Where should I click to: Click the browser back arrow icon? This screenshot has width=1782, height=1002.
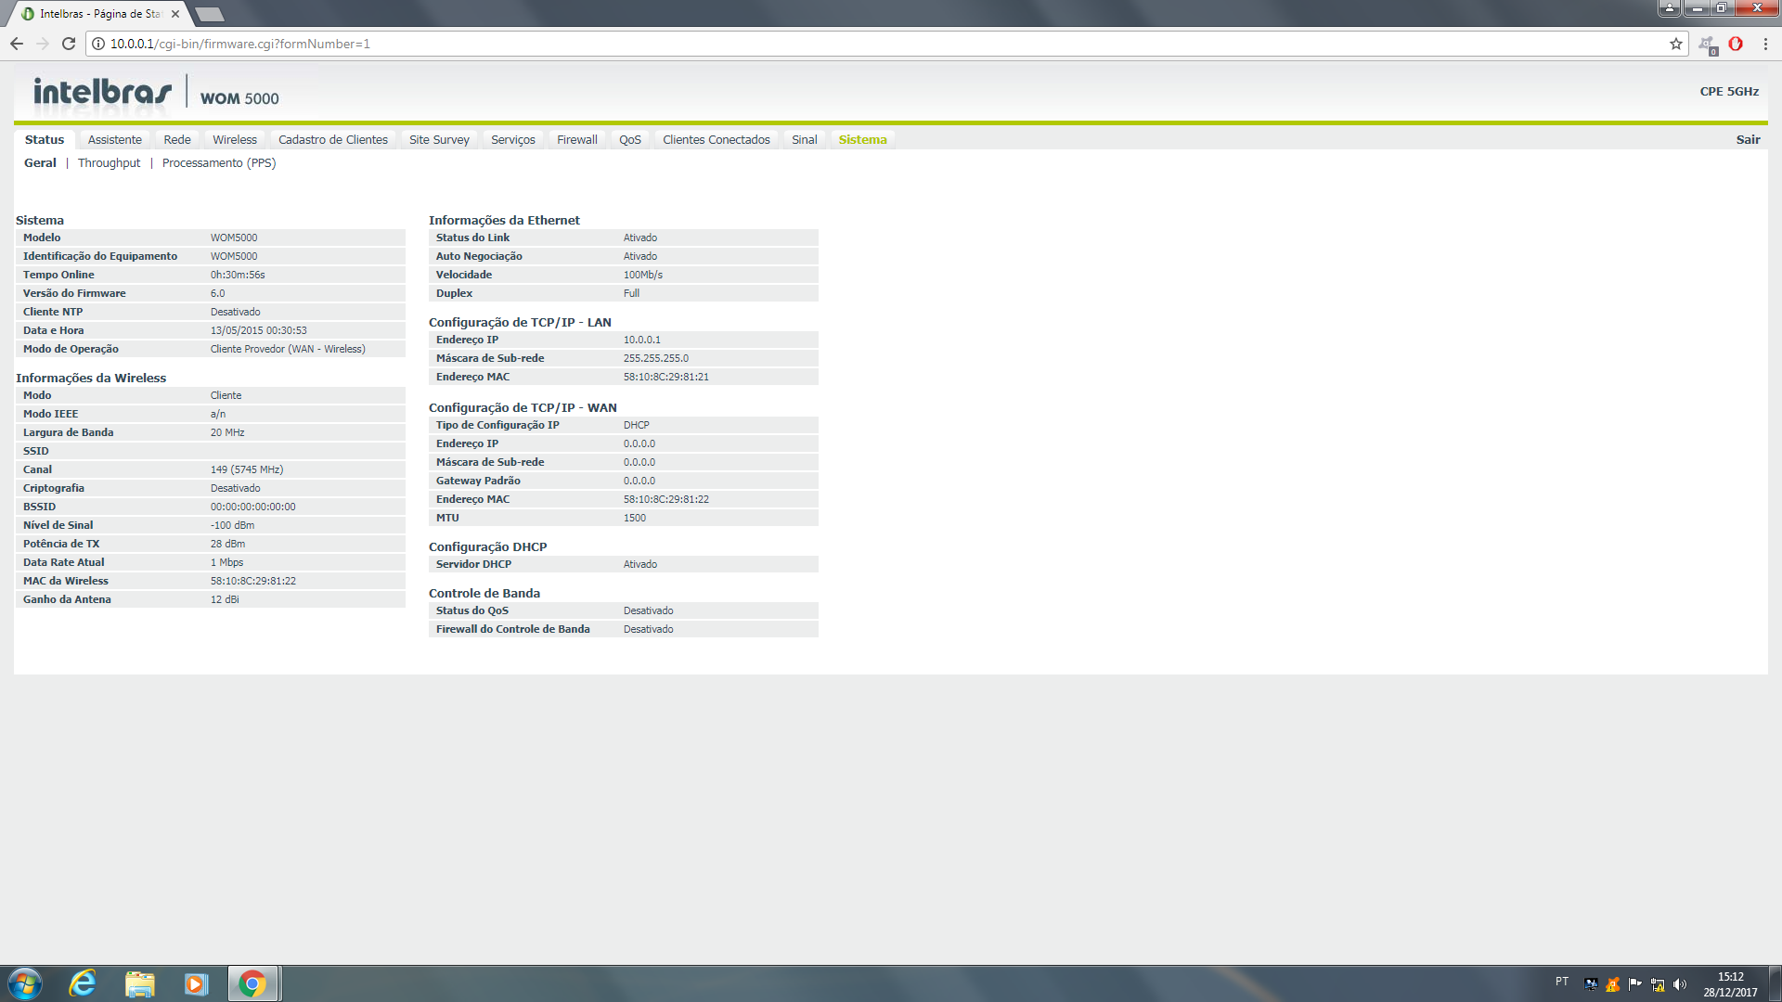click(17, 44)
